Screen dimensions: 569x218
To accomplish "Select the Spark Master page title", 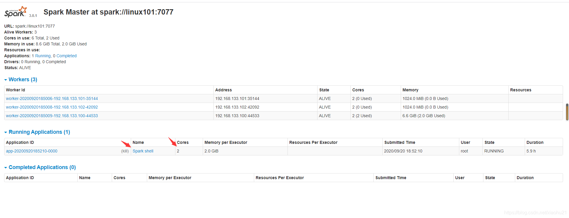I will point(109,12).
